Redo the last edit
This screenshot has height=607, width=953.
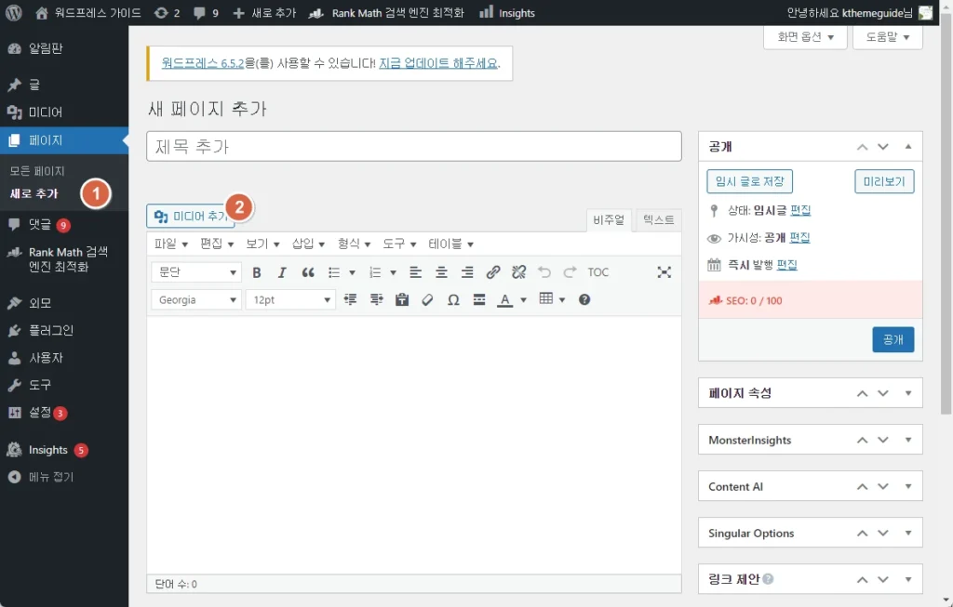click(570, 272)
